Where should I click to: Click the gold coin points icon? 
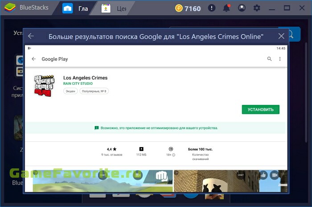point(179,8)
